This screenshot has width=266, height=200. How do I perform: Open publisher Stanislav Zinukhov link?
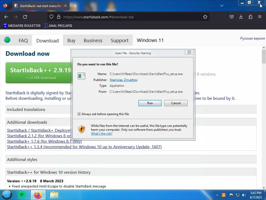pyautogui.click(x=123, y=80)
